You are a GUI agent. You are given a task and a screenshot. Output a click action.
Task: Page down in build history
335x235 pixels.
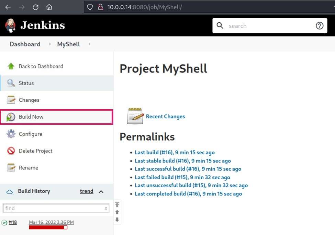click(x=117, y=220)
